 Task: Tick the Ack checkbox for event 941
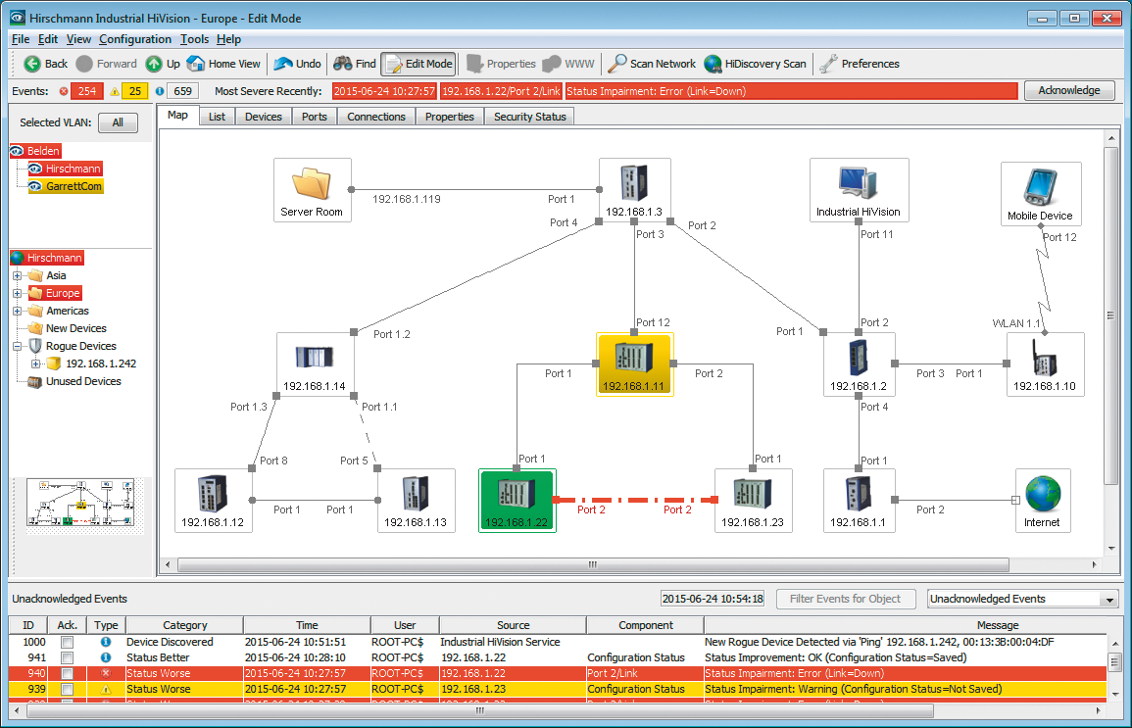[x=67, y=657]
